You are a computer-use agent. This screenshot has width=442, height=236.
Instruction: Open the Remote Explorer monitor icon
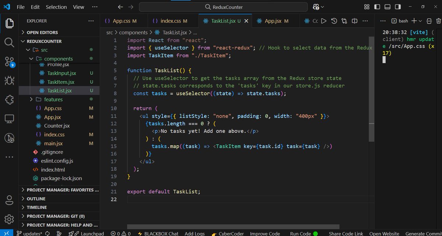[9, 119]
